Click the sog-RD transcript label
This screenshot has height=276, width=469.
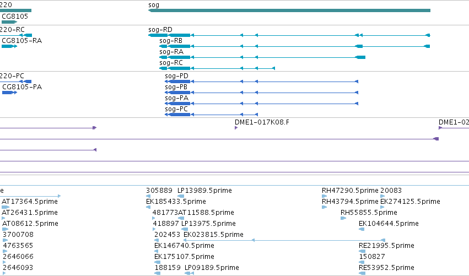pos(160,30)
